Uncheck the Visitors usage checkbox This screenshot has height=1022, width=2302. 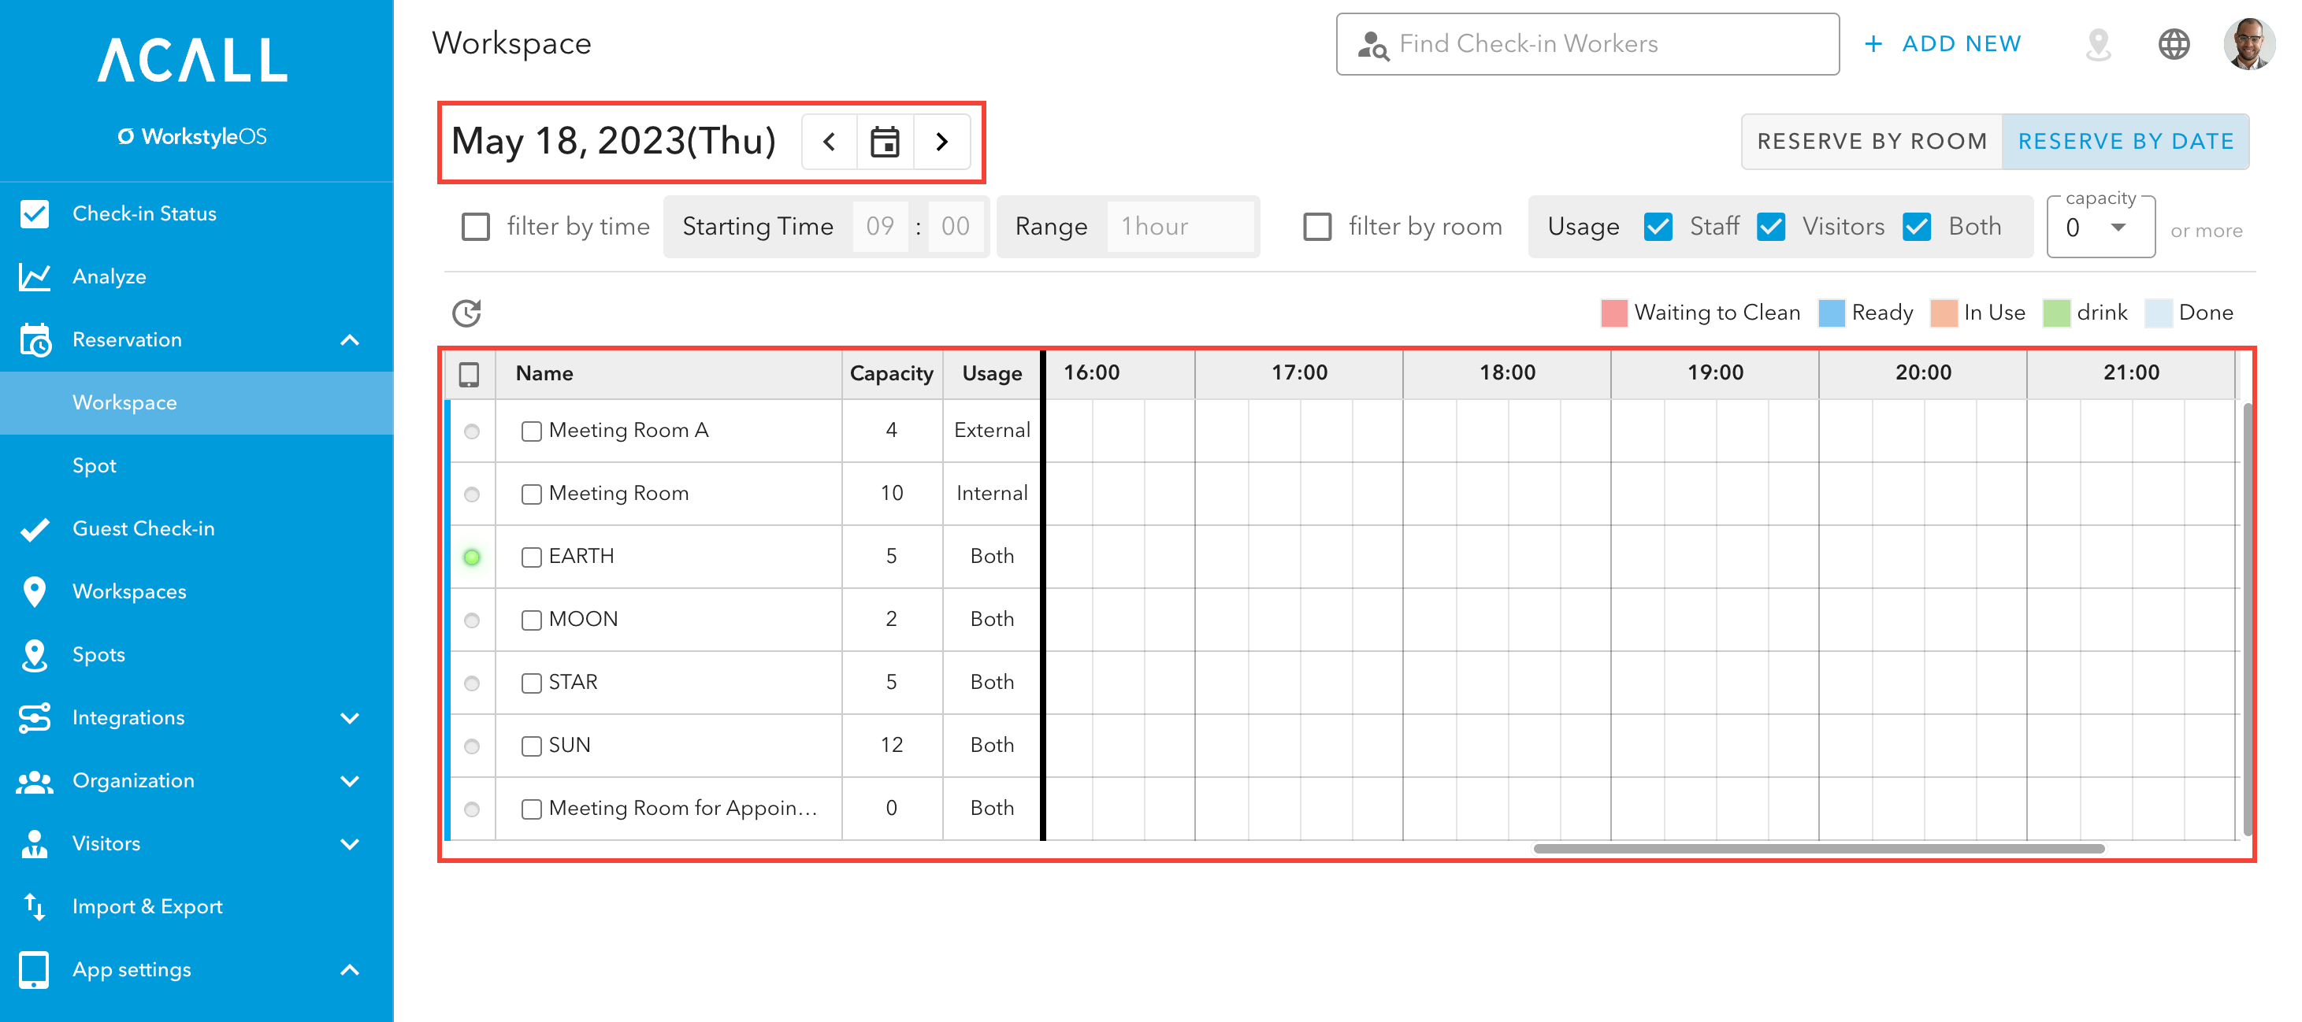1771,227
